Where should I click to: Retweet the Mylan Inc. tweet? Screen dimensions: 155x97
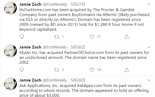57,70
